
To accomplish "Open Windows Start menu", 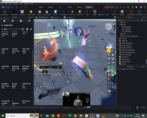I will pos(3,116).
